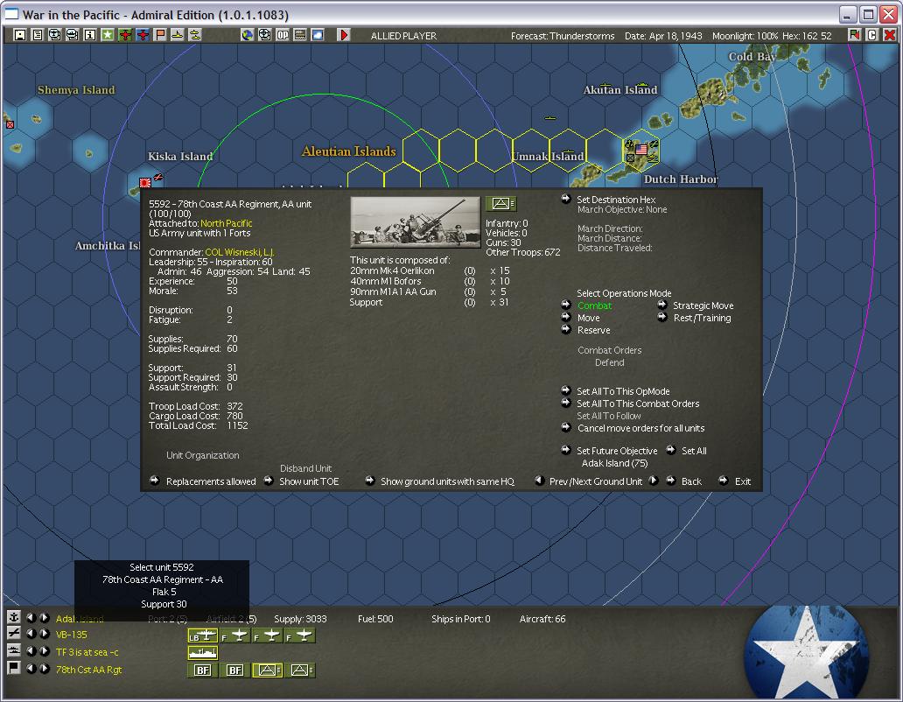Viewport: 903px width, 702px height.
Task: Select Move operations mode
Action: click(x=589, y=318)
